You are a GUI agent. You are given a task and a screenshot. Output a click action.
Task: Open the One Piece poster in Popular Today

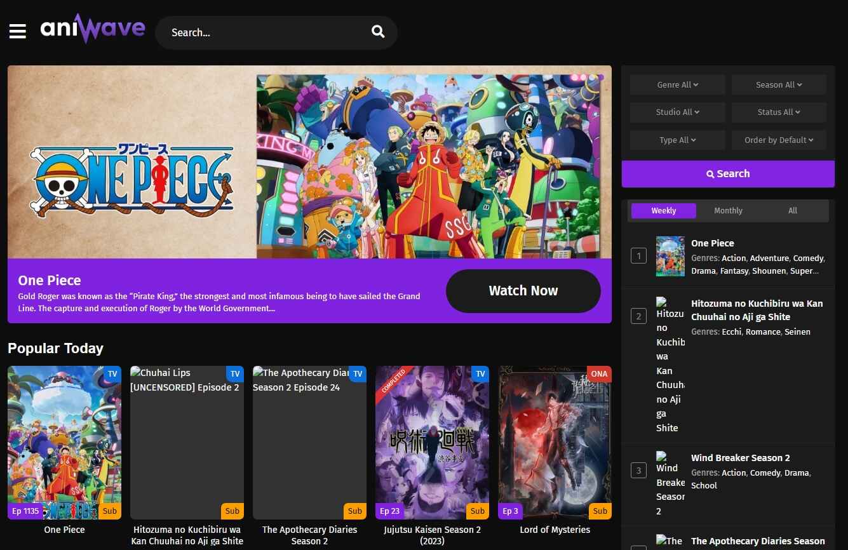(x=64, y=443)
